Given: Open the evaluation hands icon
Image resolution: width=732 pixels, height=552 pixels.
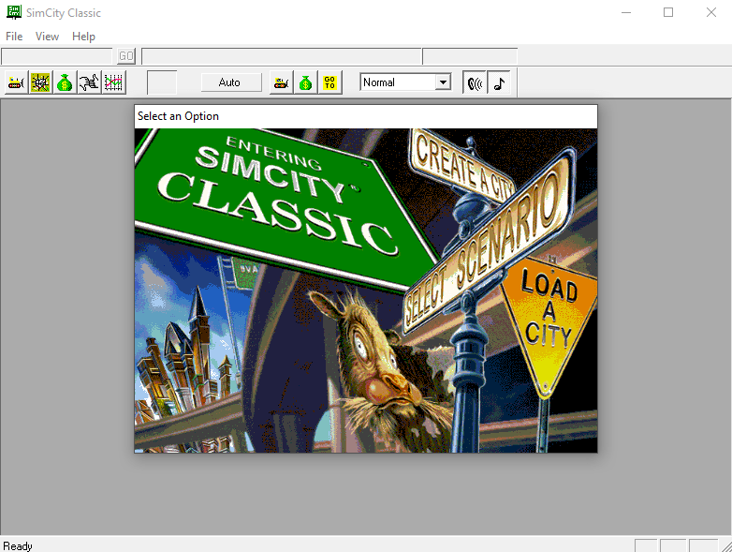Looking at the screenshot, I should [89, 82].
